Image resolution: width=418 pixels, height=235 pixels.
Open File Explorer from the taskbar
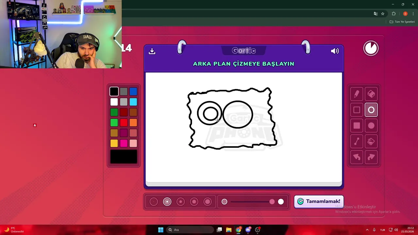229,230
